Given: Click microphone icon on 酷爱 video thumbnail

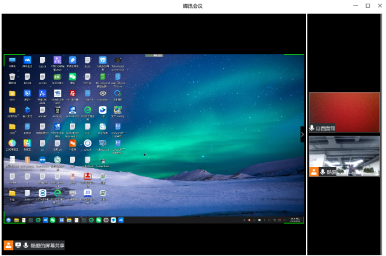Looking at the screenshot, I should click(322, 172).
